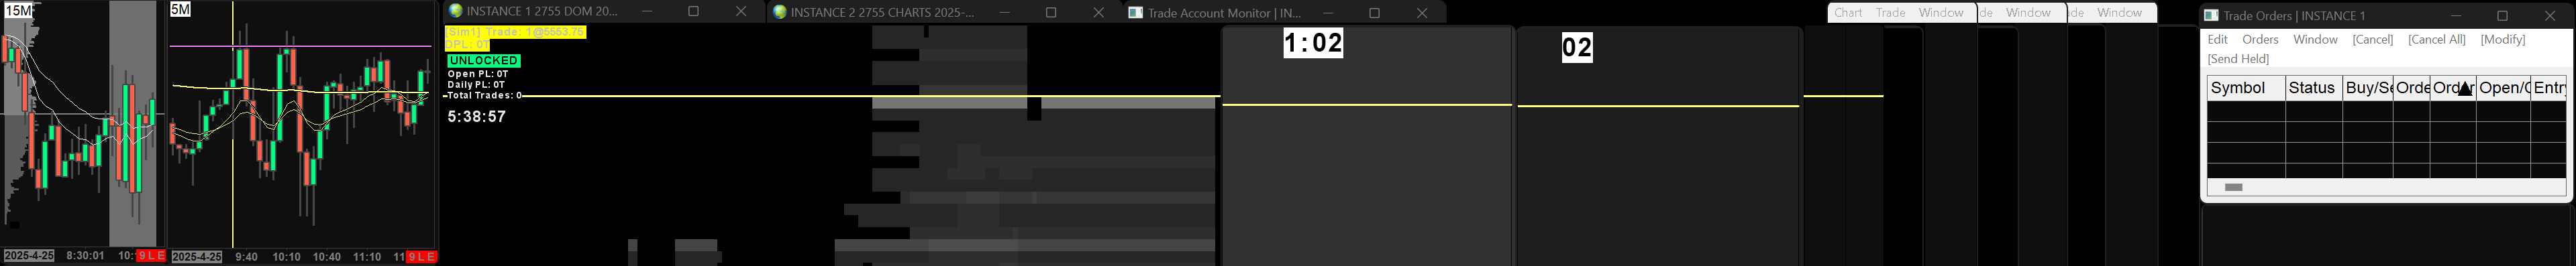This screenshot has height=266, width=2576.
Task: Toggle the green UNLOCKED trading lock label
Action: [x=483, y=60]
